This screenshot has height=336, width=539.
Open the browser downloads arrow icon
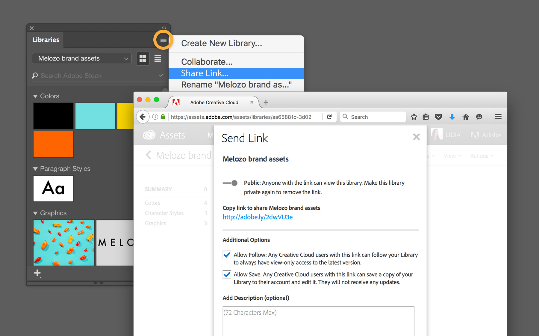click(x=452, y=117)
